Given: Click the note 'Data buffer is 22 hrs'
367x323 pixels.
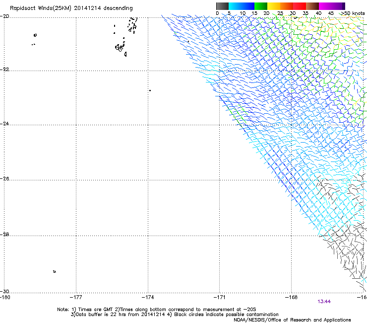Looking at the screenshot, I should tap(100, 315).
